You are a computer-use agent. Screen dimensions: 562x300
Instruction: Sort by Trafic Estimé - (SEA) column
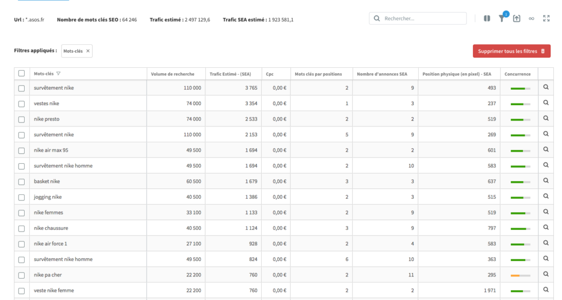click(x=230, y=74)
